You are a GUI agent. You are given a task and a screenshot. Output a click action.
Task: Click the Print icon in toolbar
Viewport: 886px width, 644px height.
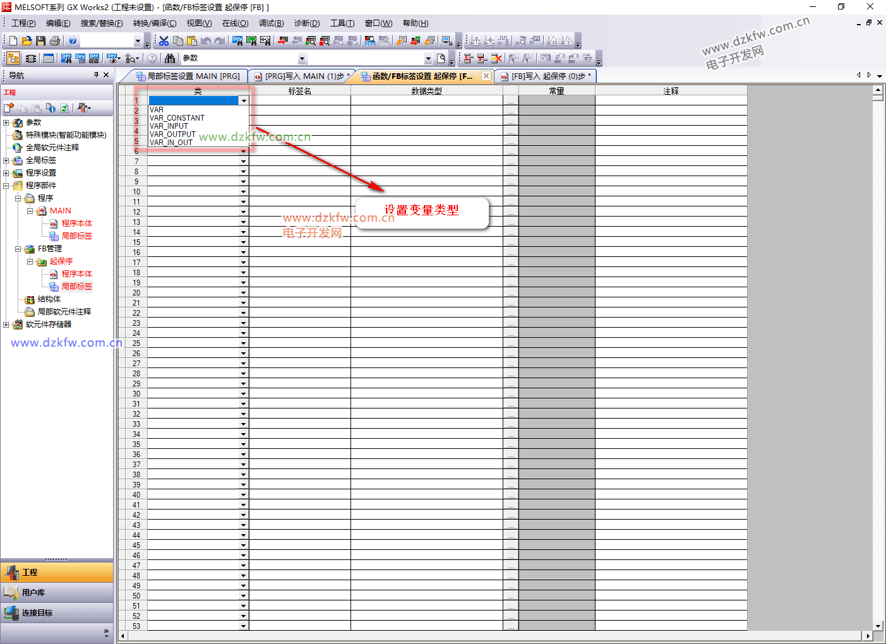[x=55, y=41]
